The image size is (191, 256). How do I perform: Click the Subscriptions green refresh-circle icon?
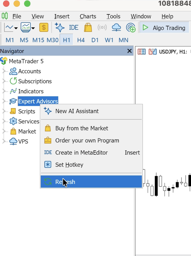click(x=13, y=81)
